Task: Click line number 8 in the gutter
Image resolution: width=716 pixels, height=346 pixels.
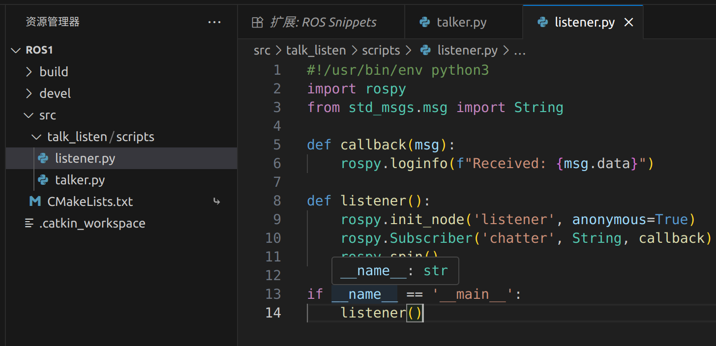Action: pyautogui.click(x=277, y=201)
